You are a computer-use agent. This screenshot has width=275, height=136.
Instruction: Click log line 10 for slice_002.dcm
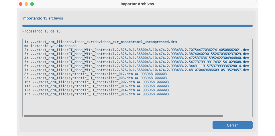97,82
